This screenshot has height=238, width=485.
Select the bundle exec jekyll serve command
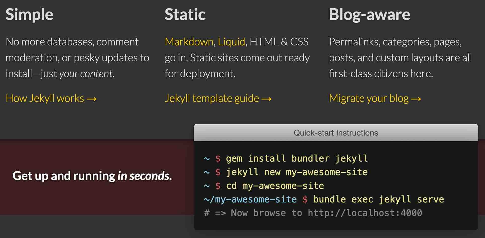pos(378,199)
